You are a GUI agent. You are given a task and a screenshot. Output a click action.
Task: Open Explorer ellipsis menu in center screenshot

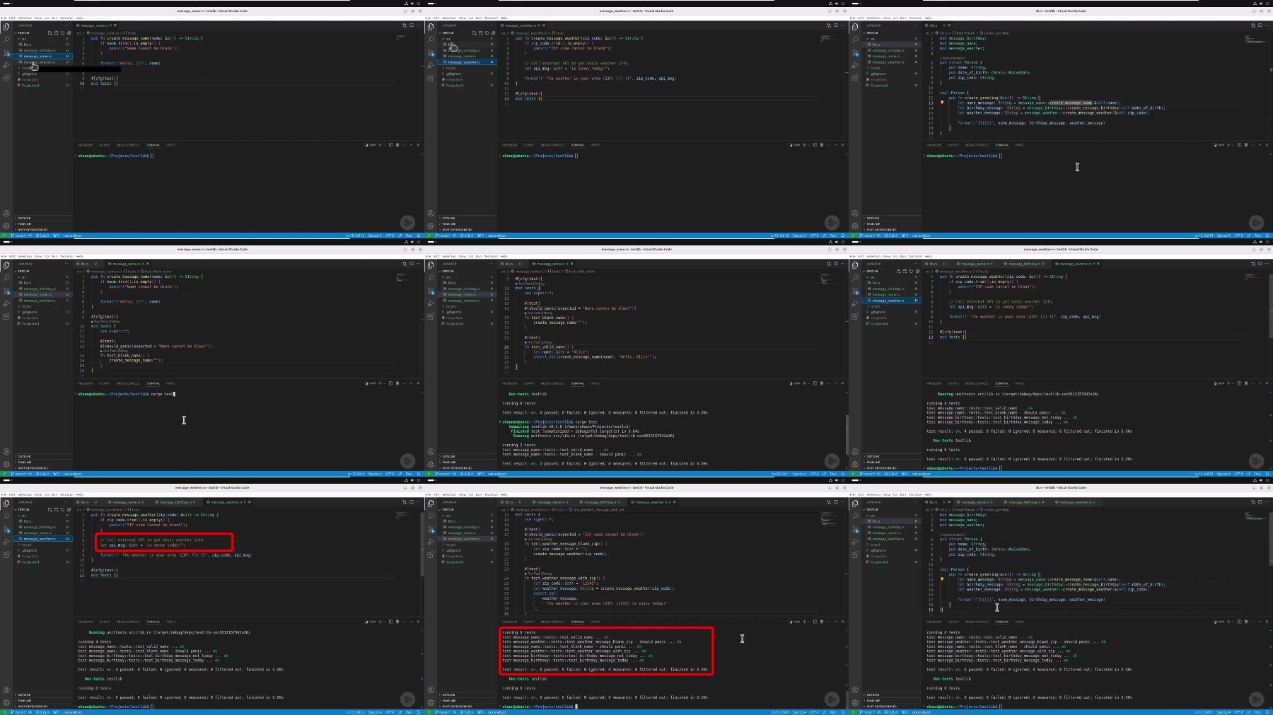click(x=491, y=264)
